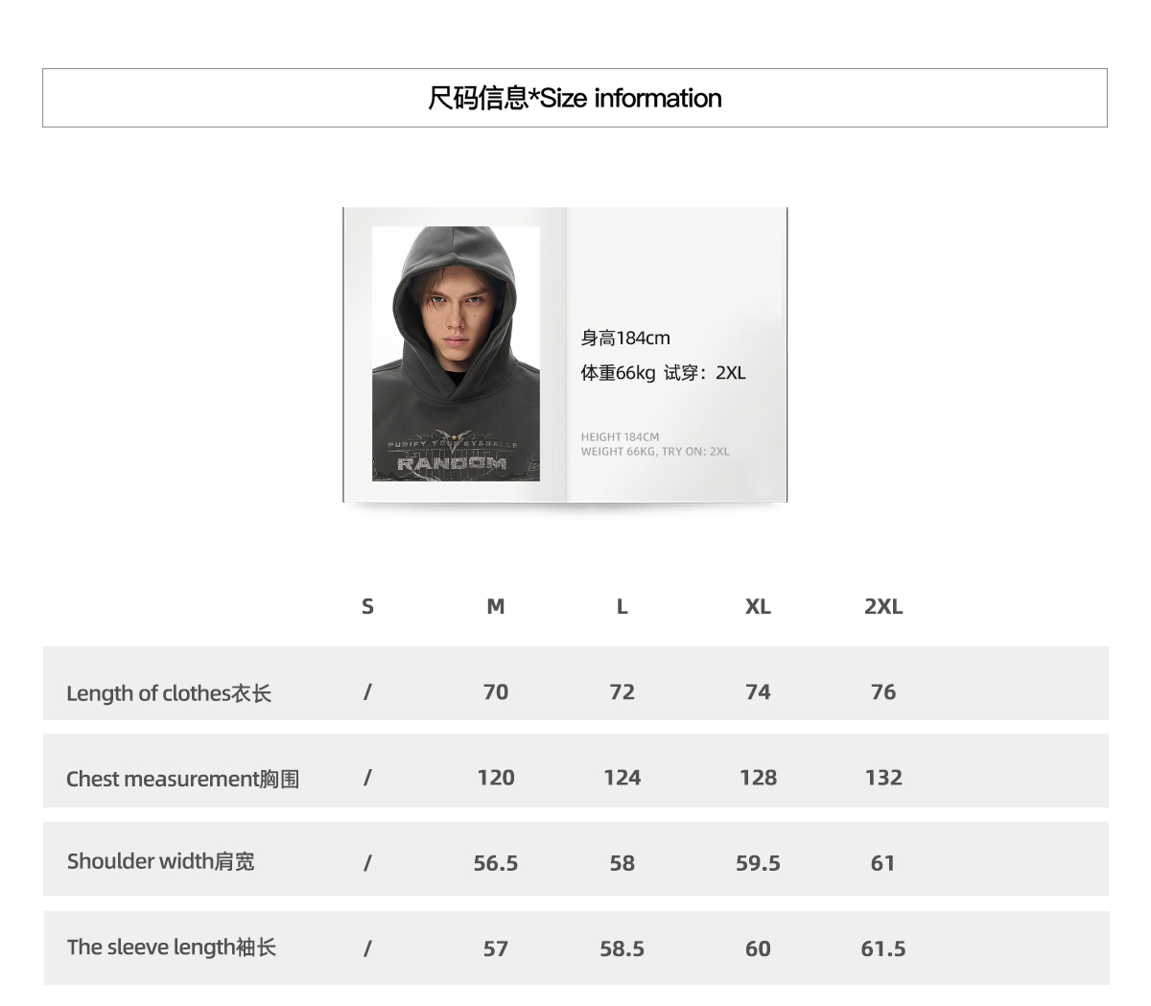
Task: Click the Size information title banner
Action: [x=575, y=98]
